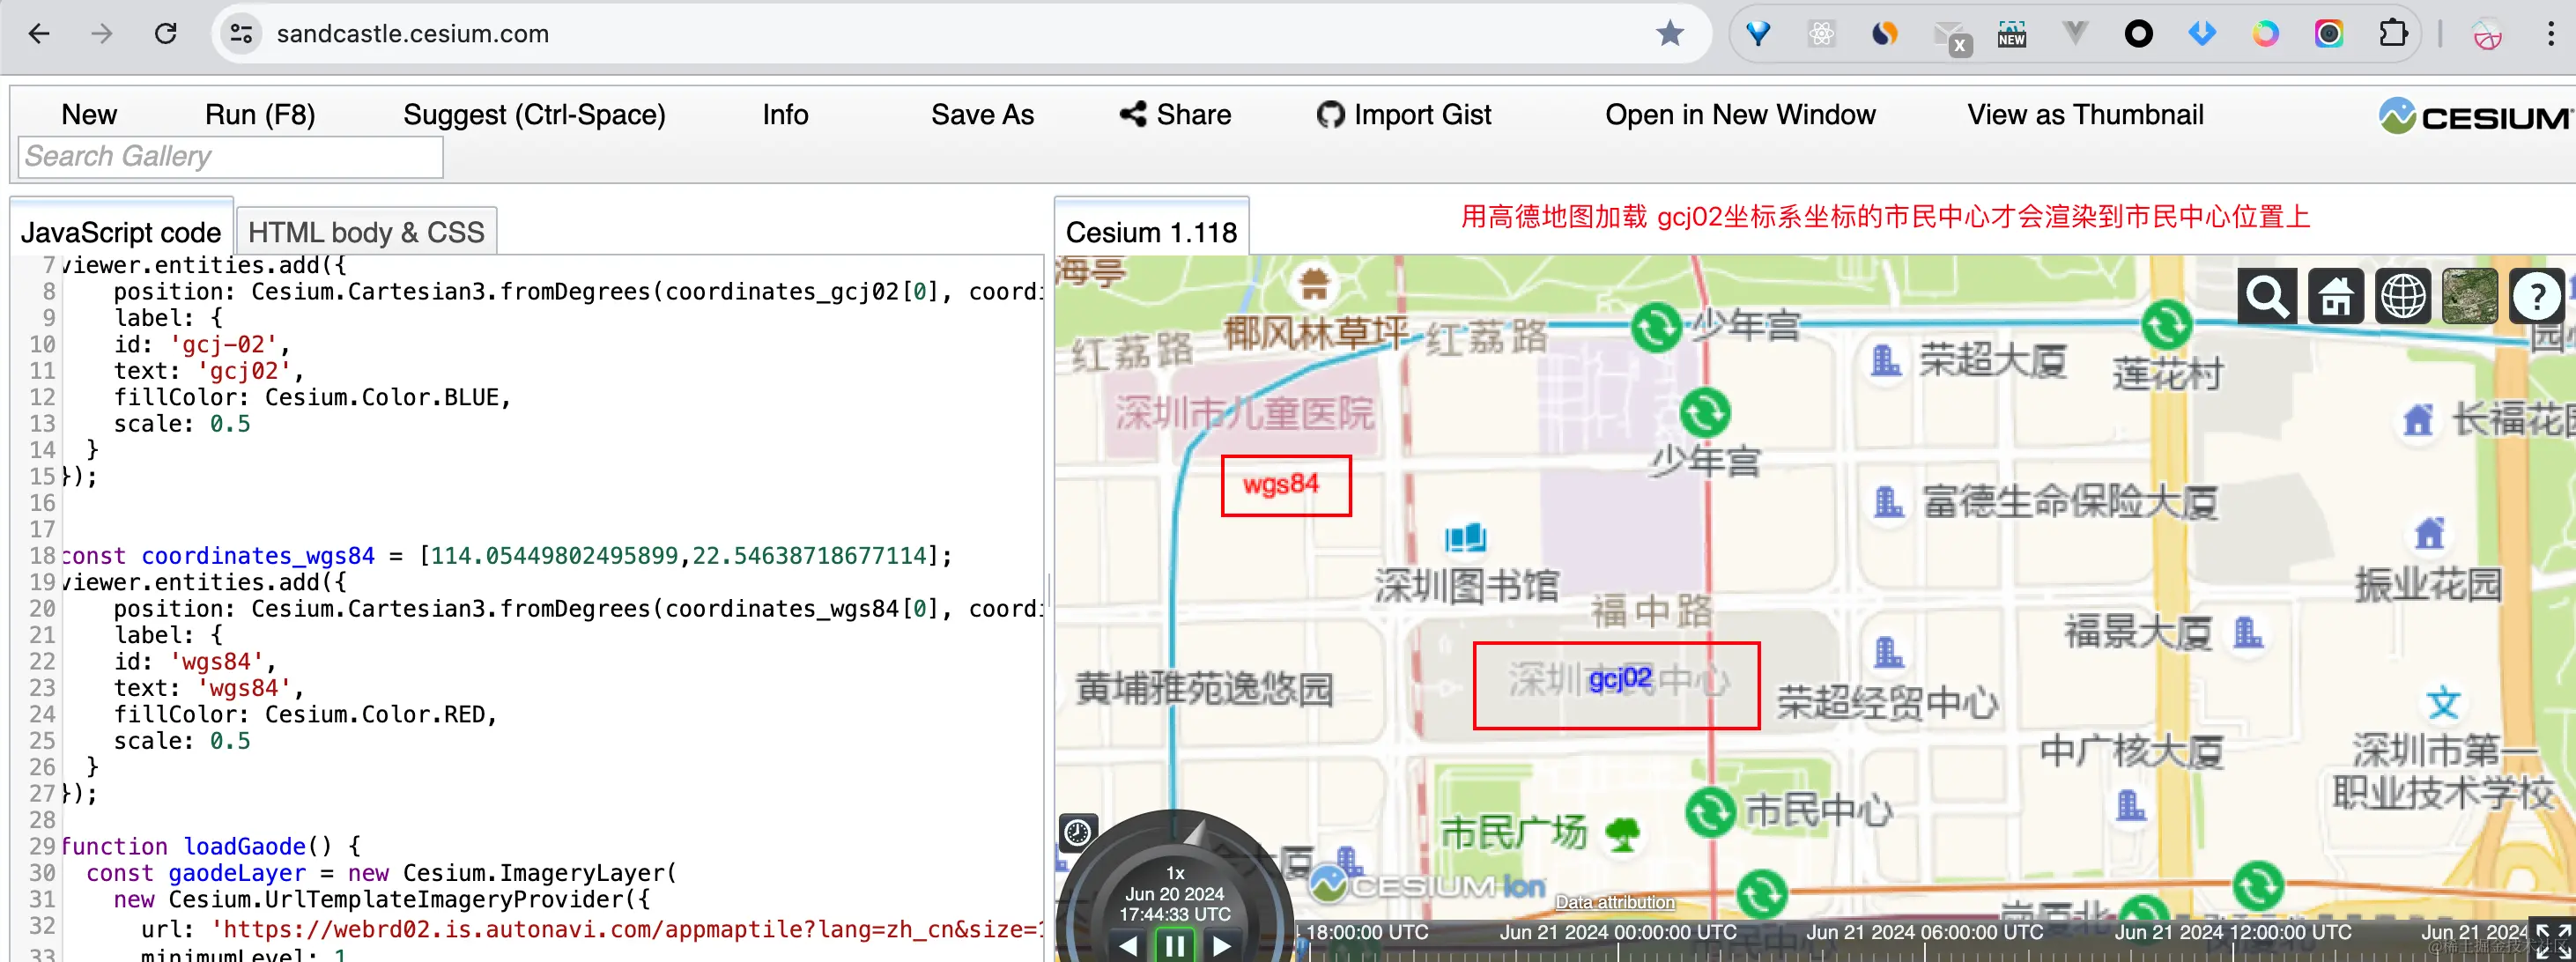Click the Data attribution link

coord(1614,902)
